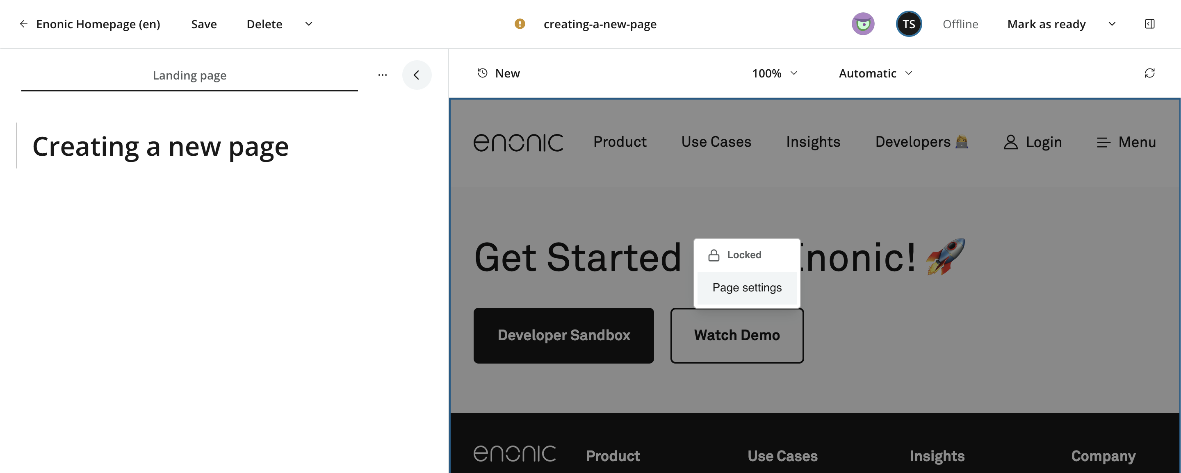This screenshot has width=1181, height=473.
Task: Open Insights in the preview navigation
Action: coord(813,142)
